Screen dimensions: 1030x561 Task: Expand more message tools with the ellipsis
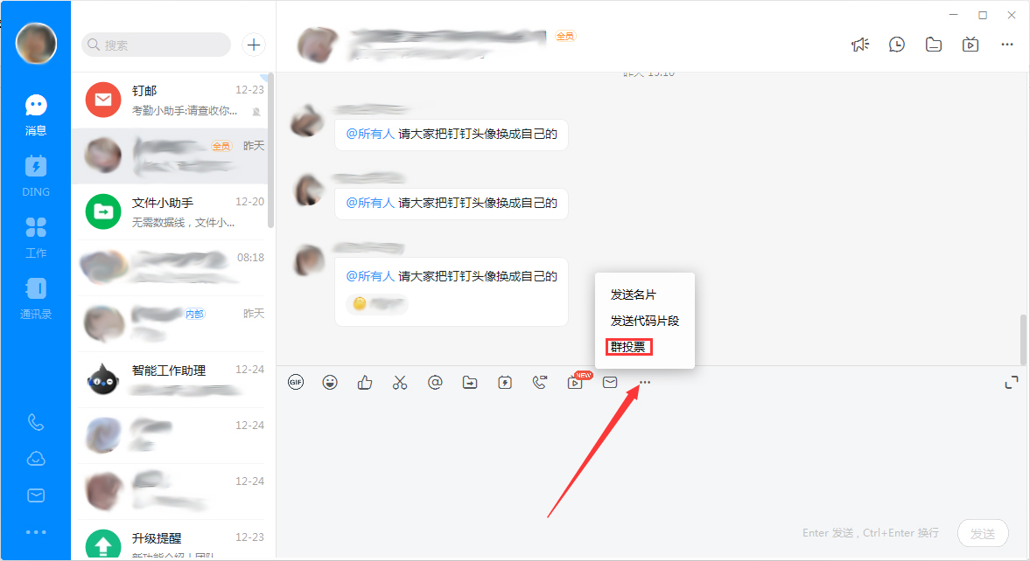coord(645,382)
